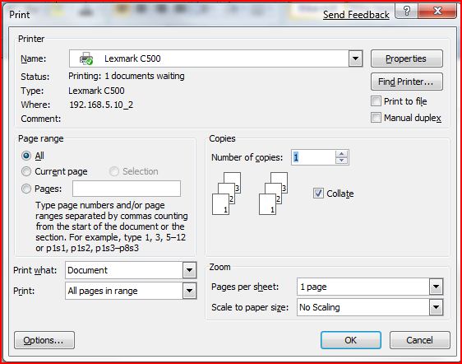
Task: Enable Manual duplex checkbox
Action: coord(376,118)
